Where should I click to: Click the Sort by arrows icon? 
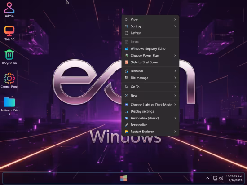(x=127, y=26)
